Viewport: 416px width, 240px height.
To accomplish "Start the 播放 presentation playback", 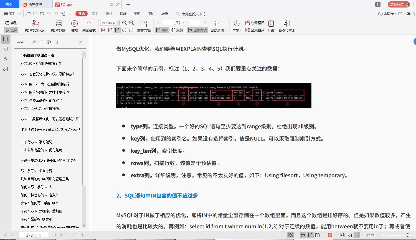I will [74, 26].
